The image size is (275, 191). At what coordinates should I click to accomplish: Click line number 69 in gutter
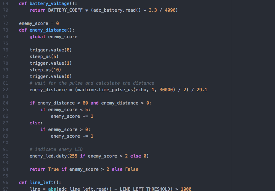(6, 3)
